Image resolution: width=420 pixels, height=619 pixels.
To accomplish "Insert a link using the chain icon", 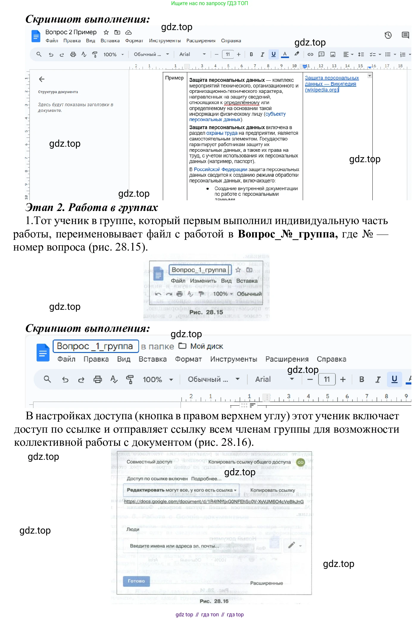I will pos(310,54).
